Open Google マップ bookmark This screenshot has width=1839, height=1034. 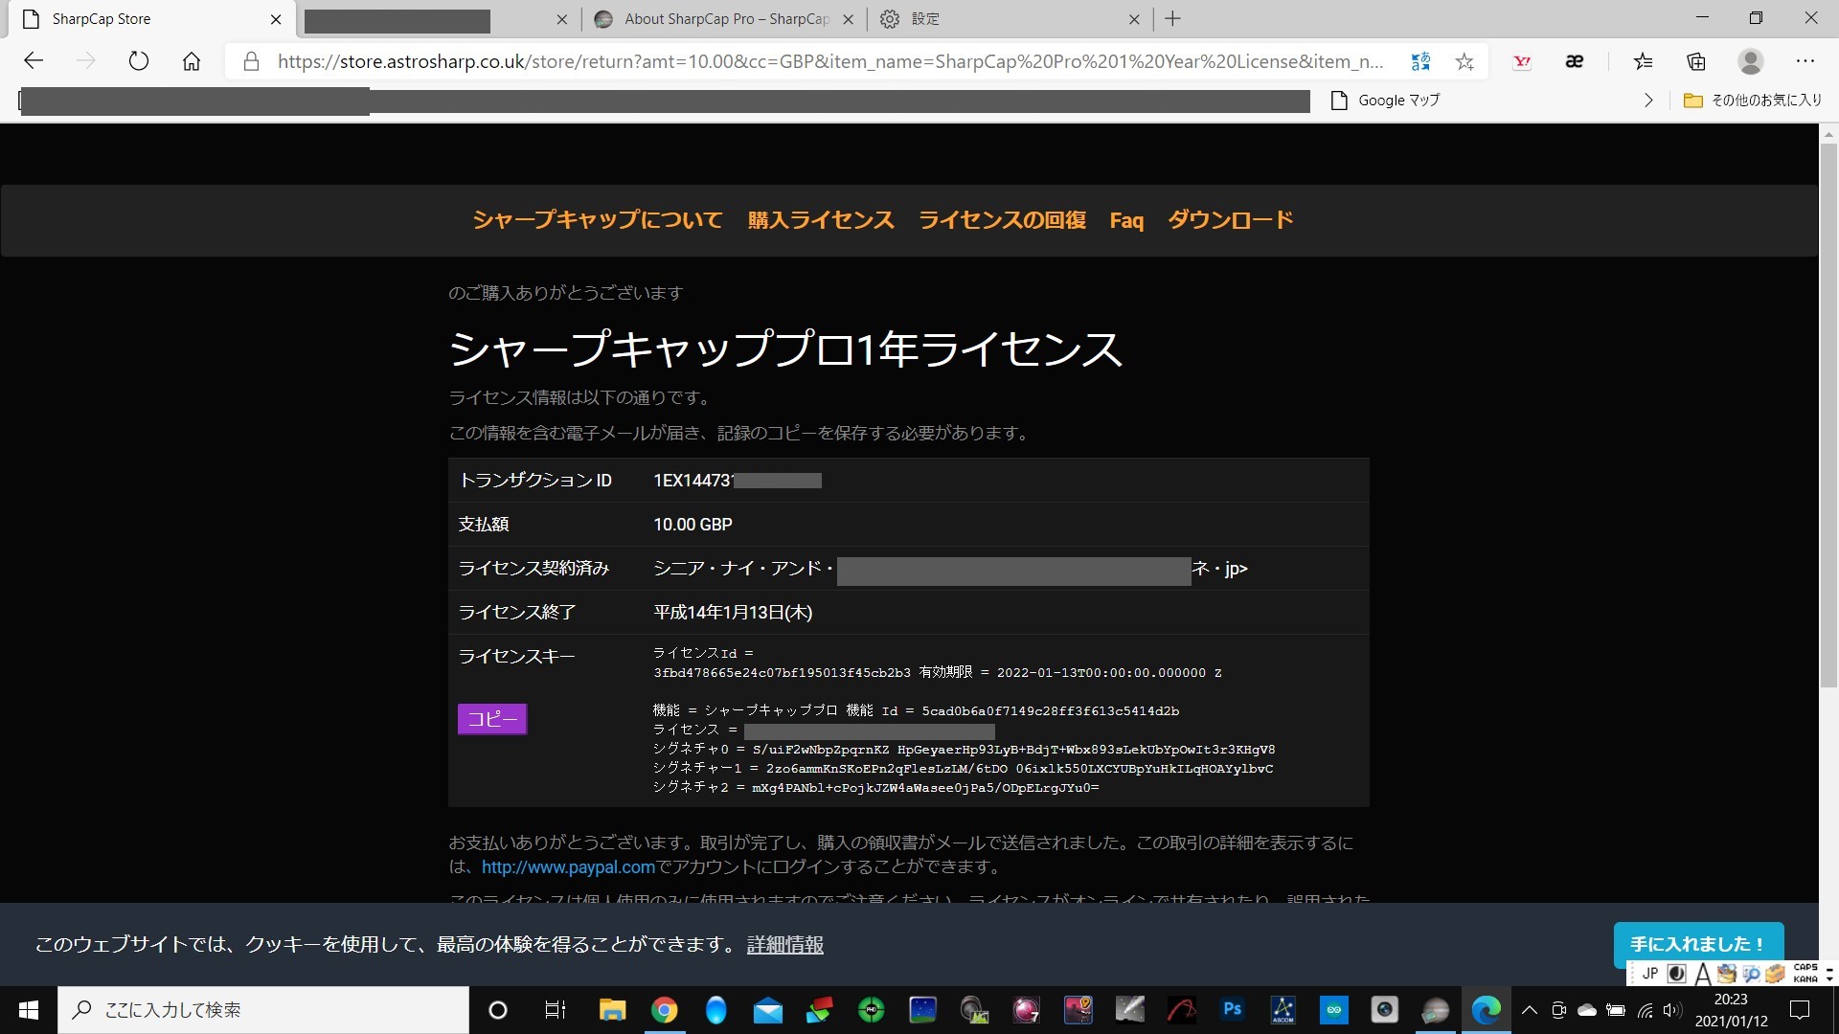point(1386,101)
